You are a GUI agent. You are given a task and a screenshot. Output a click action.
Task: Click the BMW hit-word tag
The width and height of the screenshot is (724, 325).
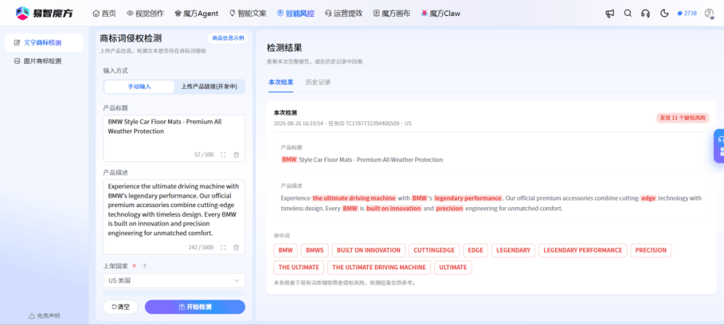tap(286, 250)
